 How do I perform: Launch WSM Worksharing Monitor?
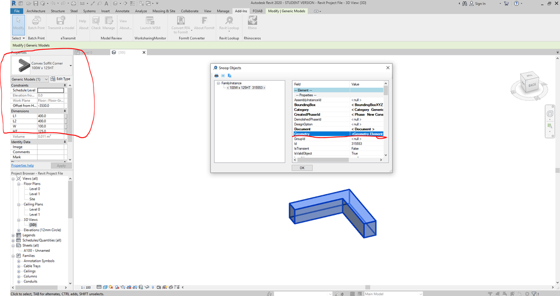tap(150, 23)
